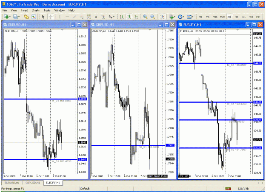Screen dimensions: 266x192
Task: Click the EURUSD chart window icon
Action: [x=5, y=25]
